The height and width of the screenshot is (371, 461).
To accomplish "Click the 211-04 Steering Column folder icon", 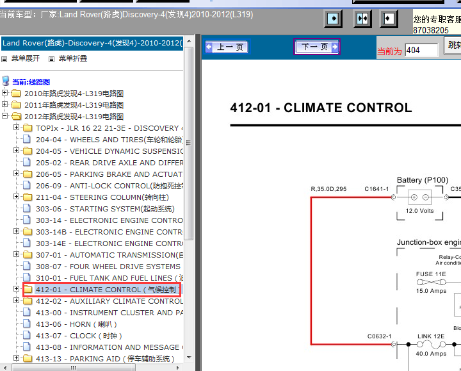I will [28, 197].
